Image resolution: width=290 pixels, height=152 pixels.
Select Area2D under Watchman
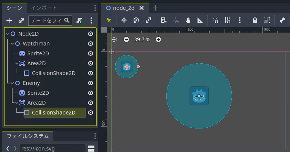(x=37, y=63)
